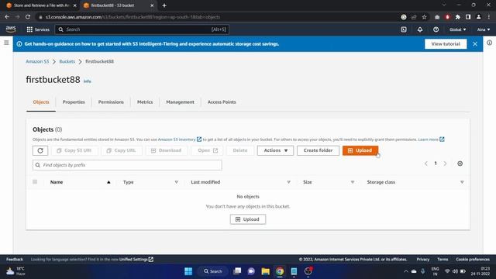
Task: Open the browser extensions puzzle icon
Action: pos(458,17)
